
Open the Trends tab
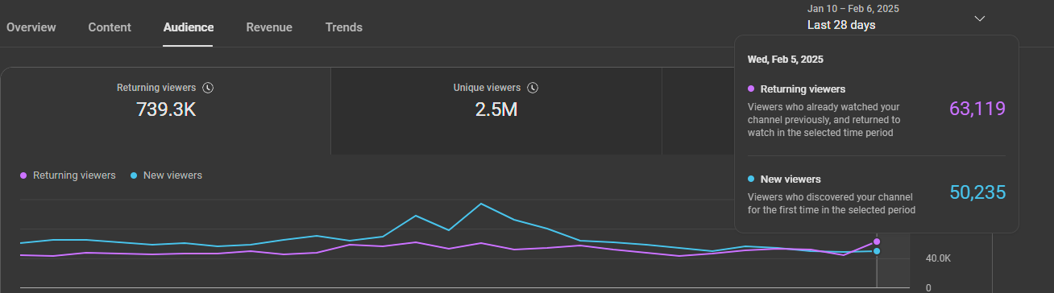tap(344, 27)
